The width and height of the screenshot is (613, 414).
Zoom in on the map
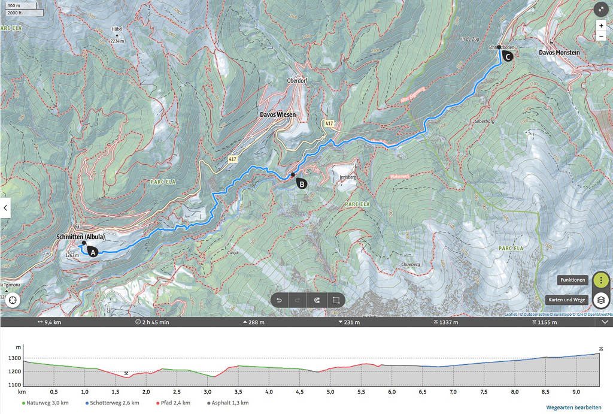pyautogui.click(x=601, y=26)
